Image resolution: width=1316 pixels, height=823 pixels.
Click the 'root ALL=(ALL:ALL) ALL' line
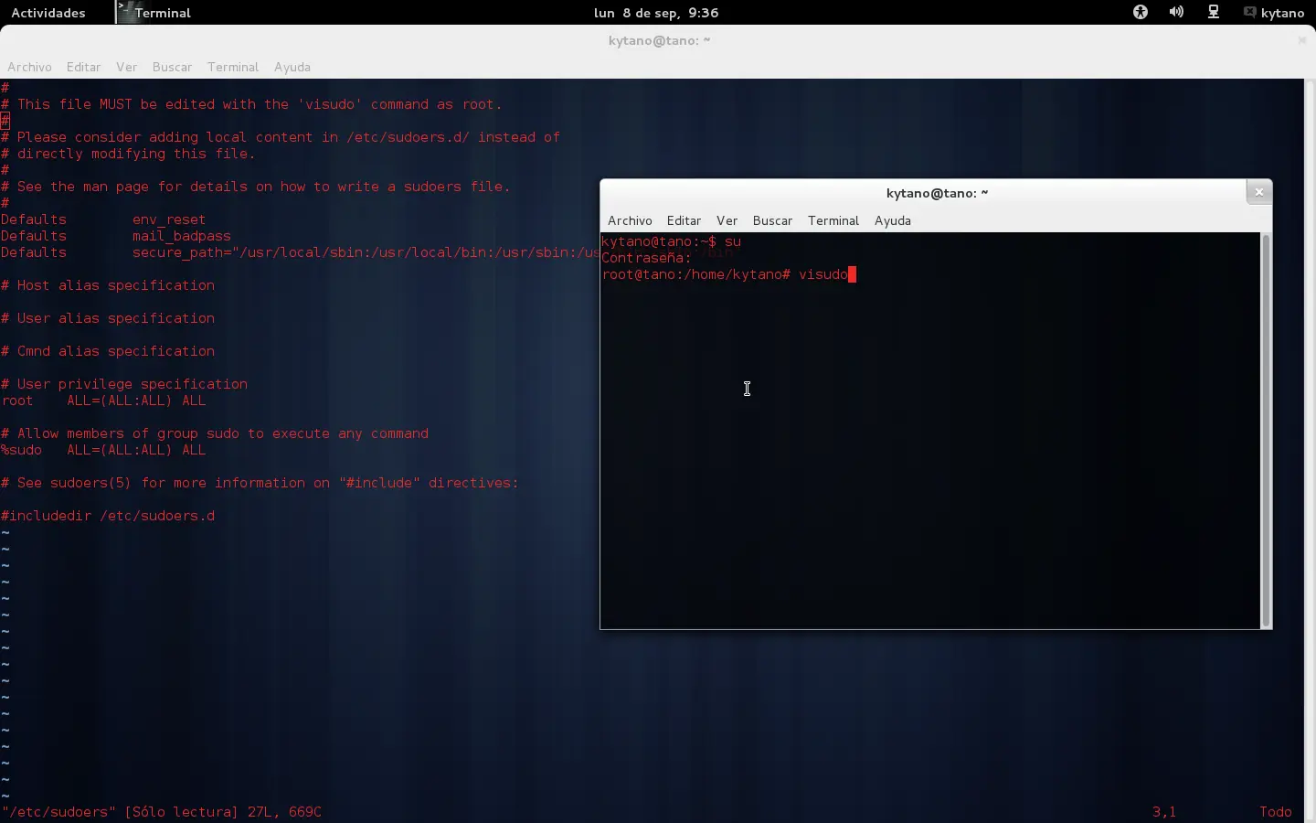103,401
